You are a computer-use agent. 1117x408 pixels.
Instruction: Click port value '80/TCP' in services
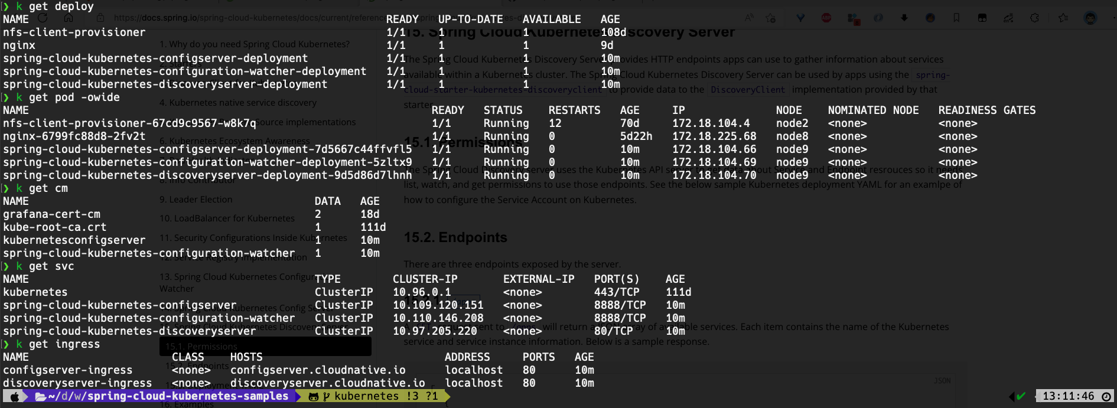613,331
